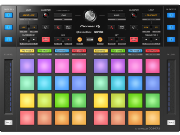This screenshot has width=180, height=135.
Task: Click the right deck LOAD button
Action: pyautogui.click(x=117, y=15)
